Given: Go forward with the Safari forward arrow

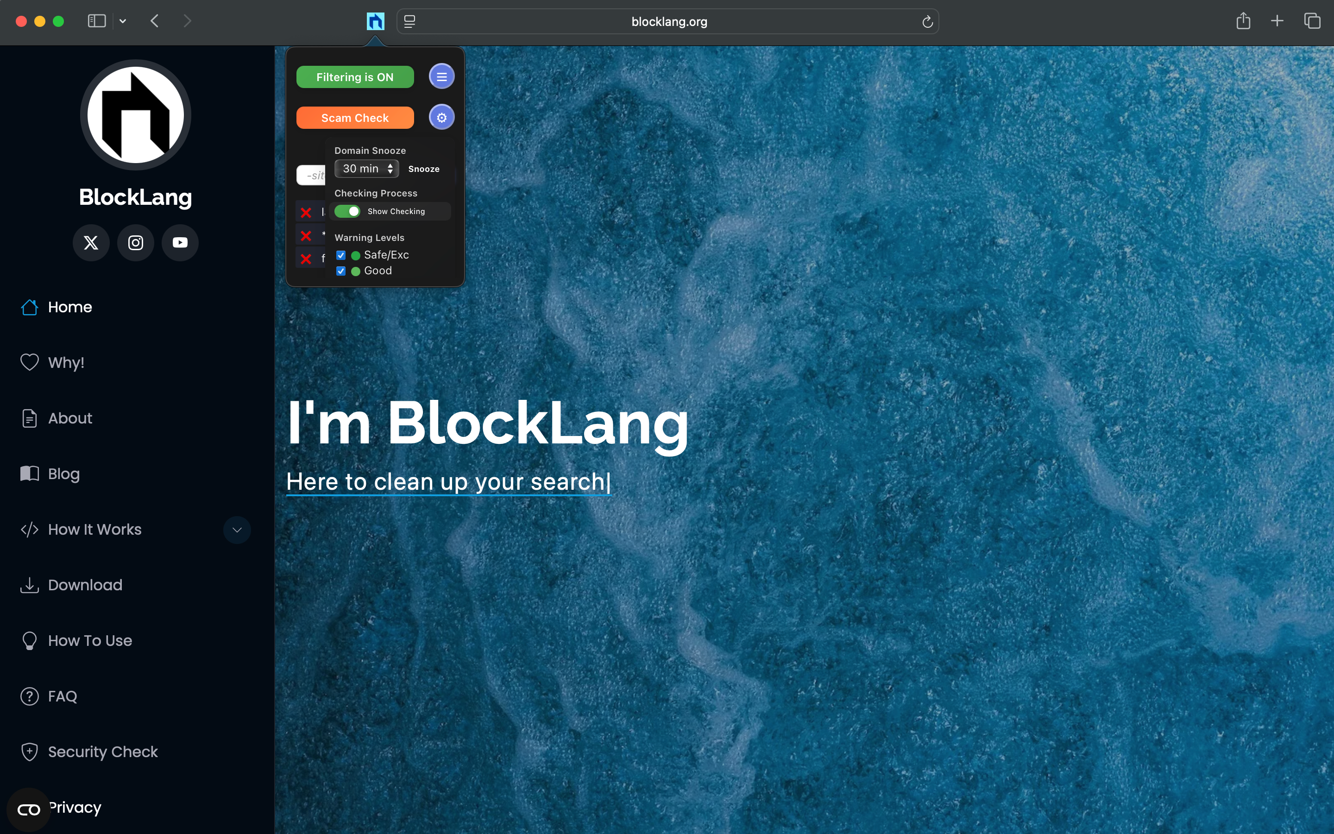Looking at the screenshot, I should click(188, 21).
